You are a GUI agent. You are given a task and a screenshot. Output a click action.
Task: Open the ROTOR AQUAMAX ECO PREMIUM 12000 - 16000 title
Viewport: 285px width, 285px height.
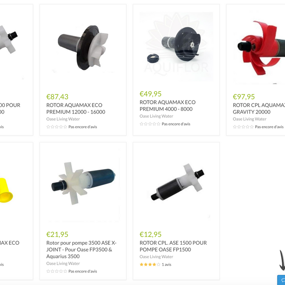click(76, 109)
